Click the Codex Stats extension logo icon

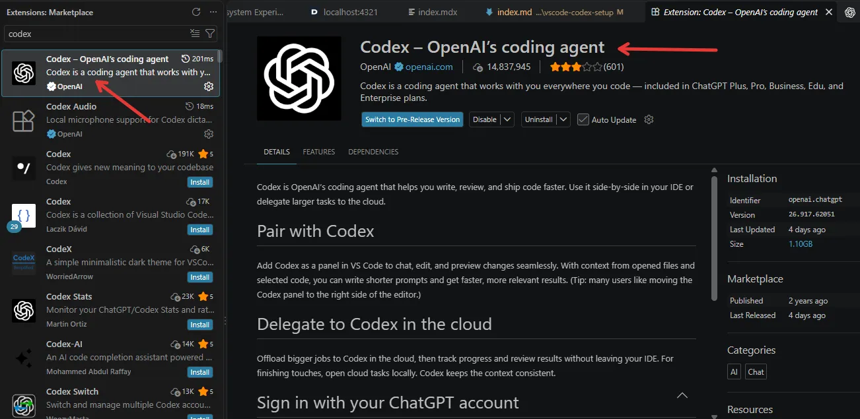click(x=24, y=311)
